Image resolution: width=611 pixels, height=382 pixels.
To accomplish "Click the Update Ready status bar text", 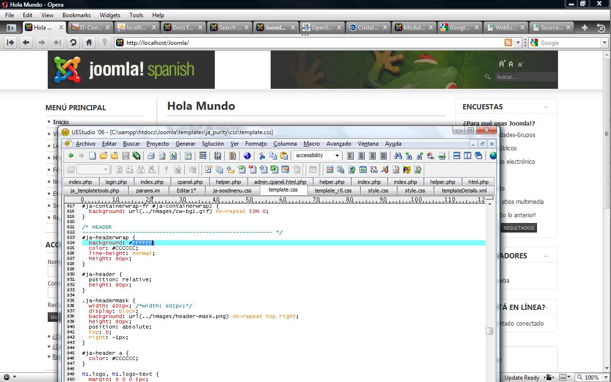I will click(522, 377).
